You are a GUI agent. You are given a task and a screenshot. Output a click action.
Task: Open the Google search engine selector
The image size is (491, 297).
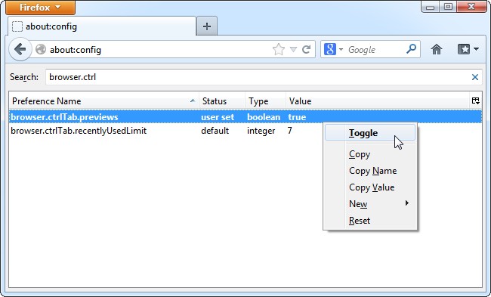(x=333, y=49)
